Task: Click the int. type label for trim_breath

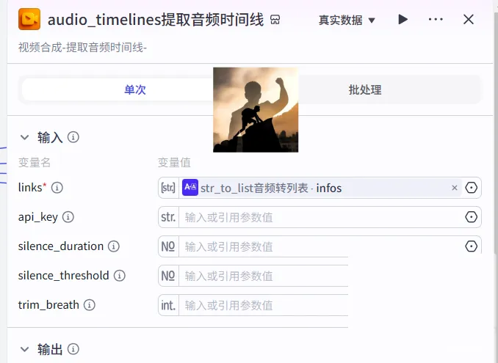Action: point(168,305)
